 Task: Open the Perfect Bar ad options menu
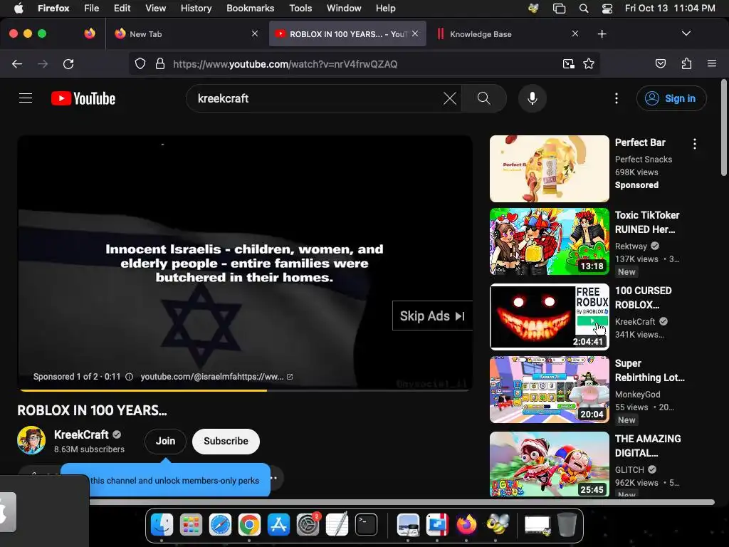(x=695, y=144)
